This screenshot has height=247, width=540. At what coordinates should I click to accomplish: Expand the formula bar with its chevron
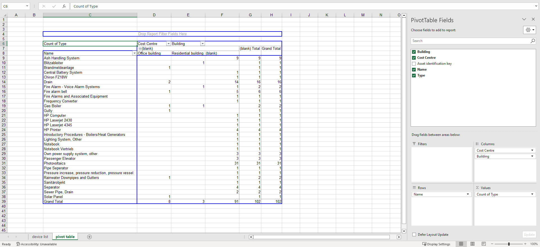pyautogui.click(x=536, y=6)
